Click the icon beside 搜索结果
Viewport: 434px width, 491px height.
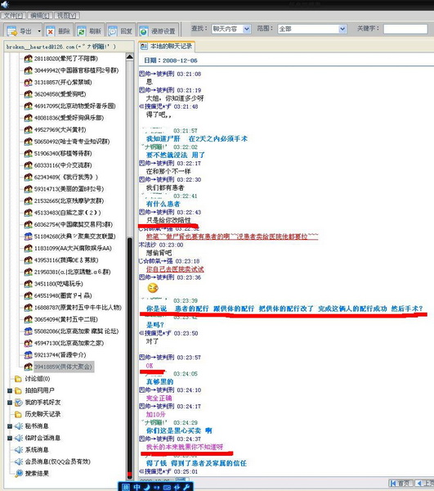[x=19, y=473]
